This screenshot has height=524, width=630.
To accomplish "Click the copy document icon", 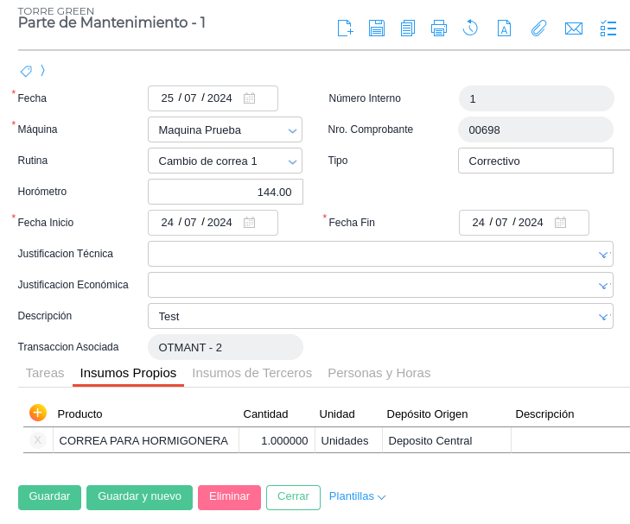I will pyautogui.click(x=408, y=28).
